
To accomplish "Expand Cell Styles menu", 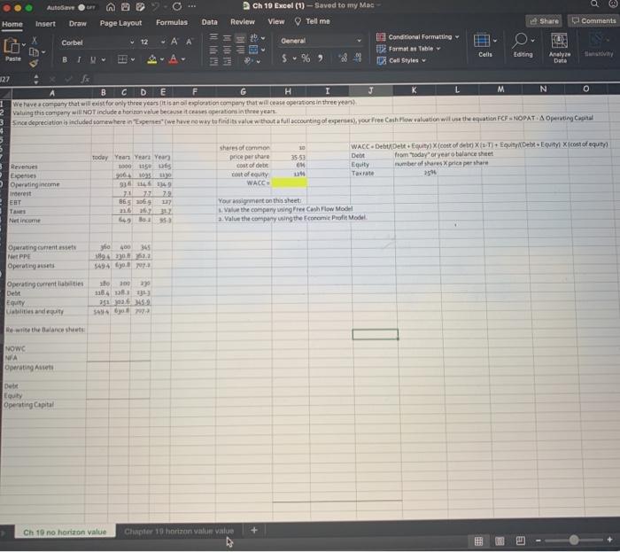I will click(x=401, y=60).
